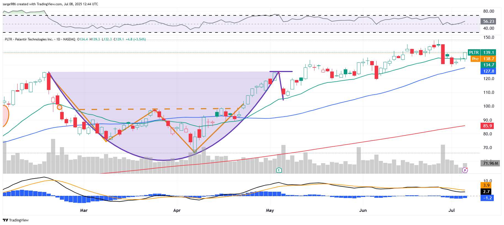Viewport: 504px width, 225px height.
Task: Click the May label on time axis
Action: pyautogui.click(x=270, y=210)
